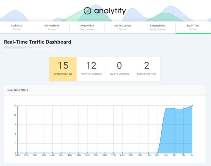Click the chart data point at 90s

166,109
